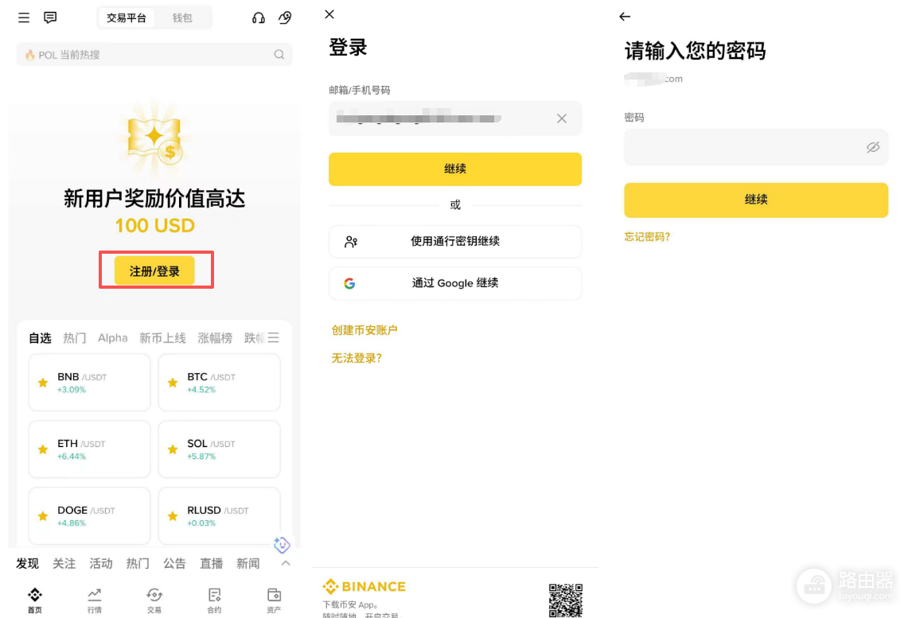Viewport: 908px width, 618px height.
Task: Open the messages chat icon
Action: (50, 17)
